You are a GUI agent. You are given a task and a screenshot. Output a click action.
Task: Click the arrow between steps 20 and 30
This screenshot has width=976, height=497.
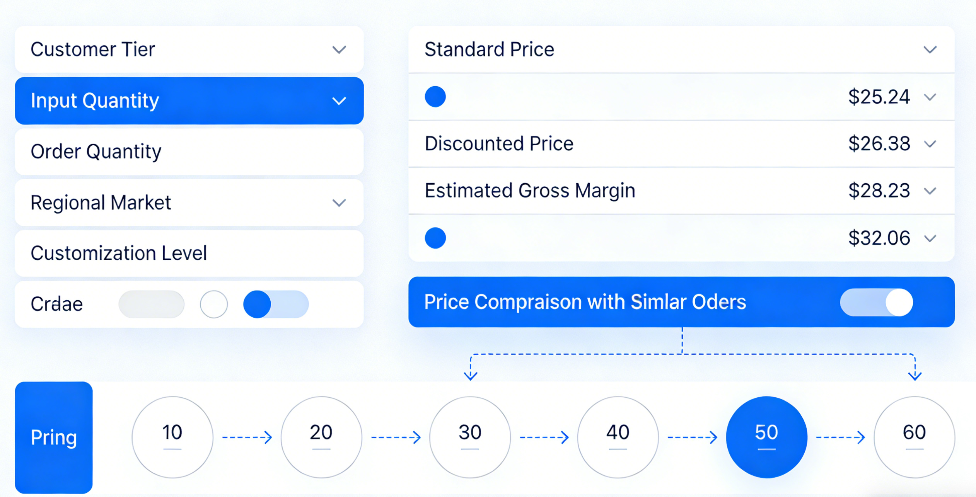(396, 437)
